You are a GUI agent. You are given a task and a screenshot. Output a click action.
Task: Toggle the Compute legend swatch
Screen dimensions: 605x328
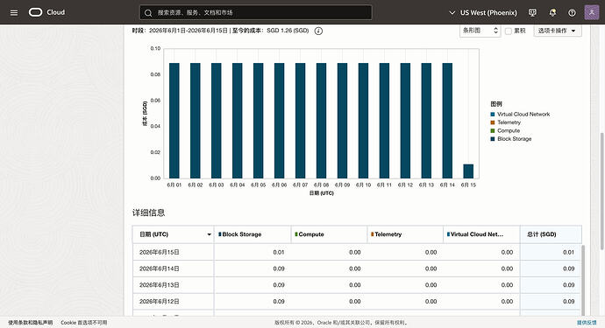click(x=493, y=131)
